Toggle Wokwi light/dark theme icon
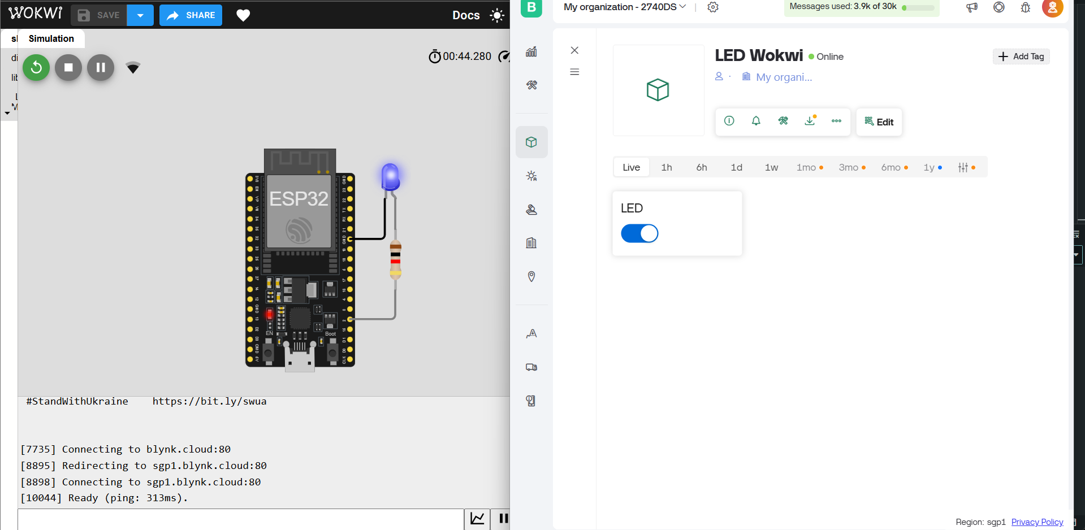This screenshot has width=1085, height=530. tap(497, 16)
